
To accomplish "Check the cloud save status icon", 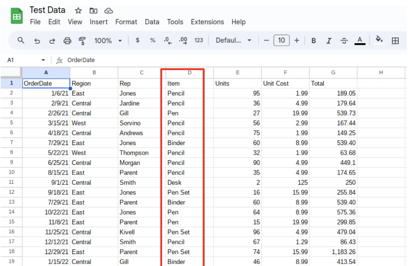I will pyautogui.click(x=108, y=11).
